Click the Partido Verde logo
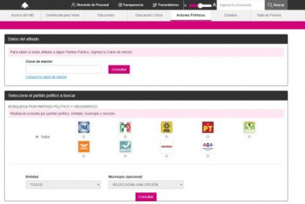 (x=249, y=127)
